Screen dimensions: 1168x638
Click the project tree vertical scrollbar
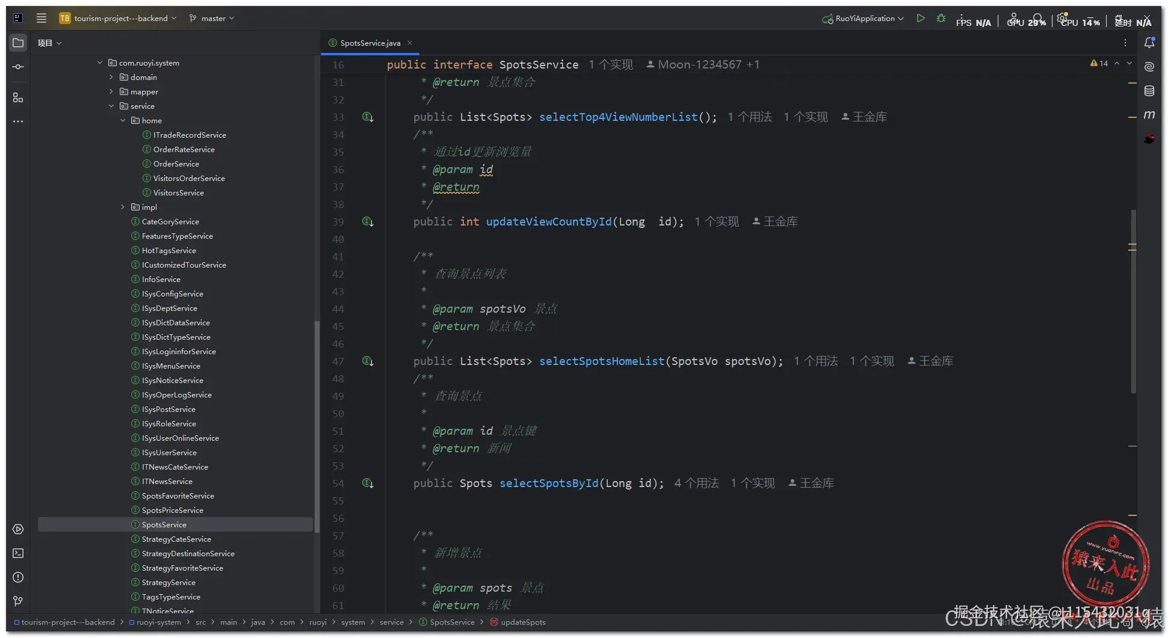pyautogui.click(x=317, y=427)
